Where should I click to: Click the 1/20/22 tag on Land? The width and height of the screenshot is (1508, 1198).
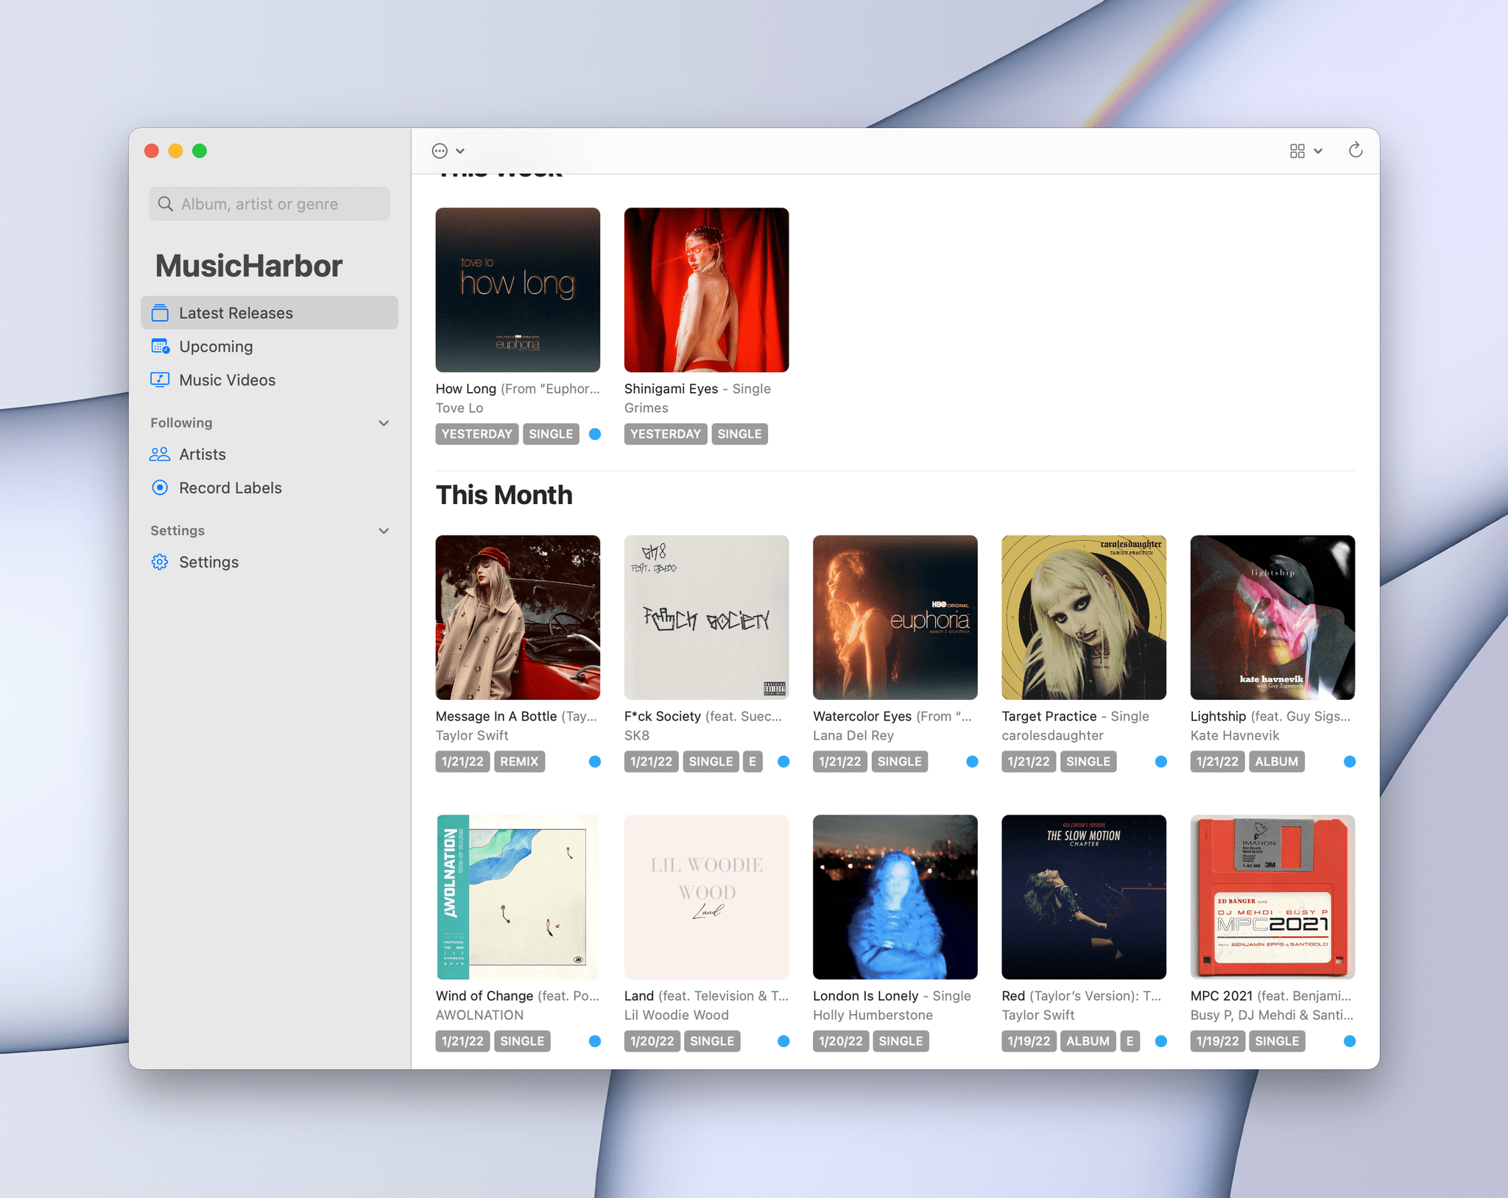point(652,1041)
